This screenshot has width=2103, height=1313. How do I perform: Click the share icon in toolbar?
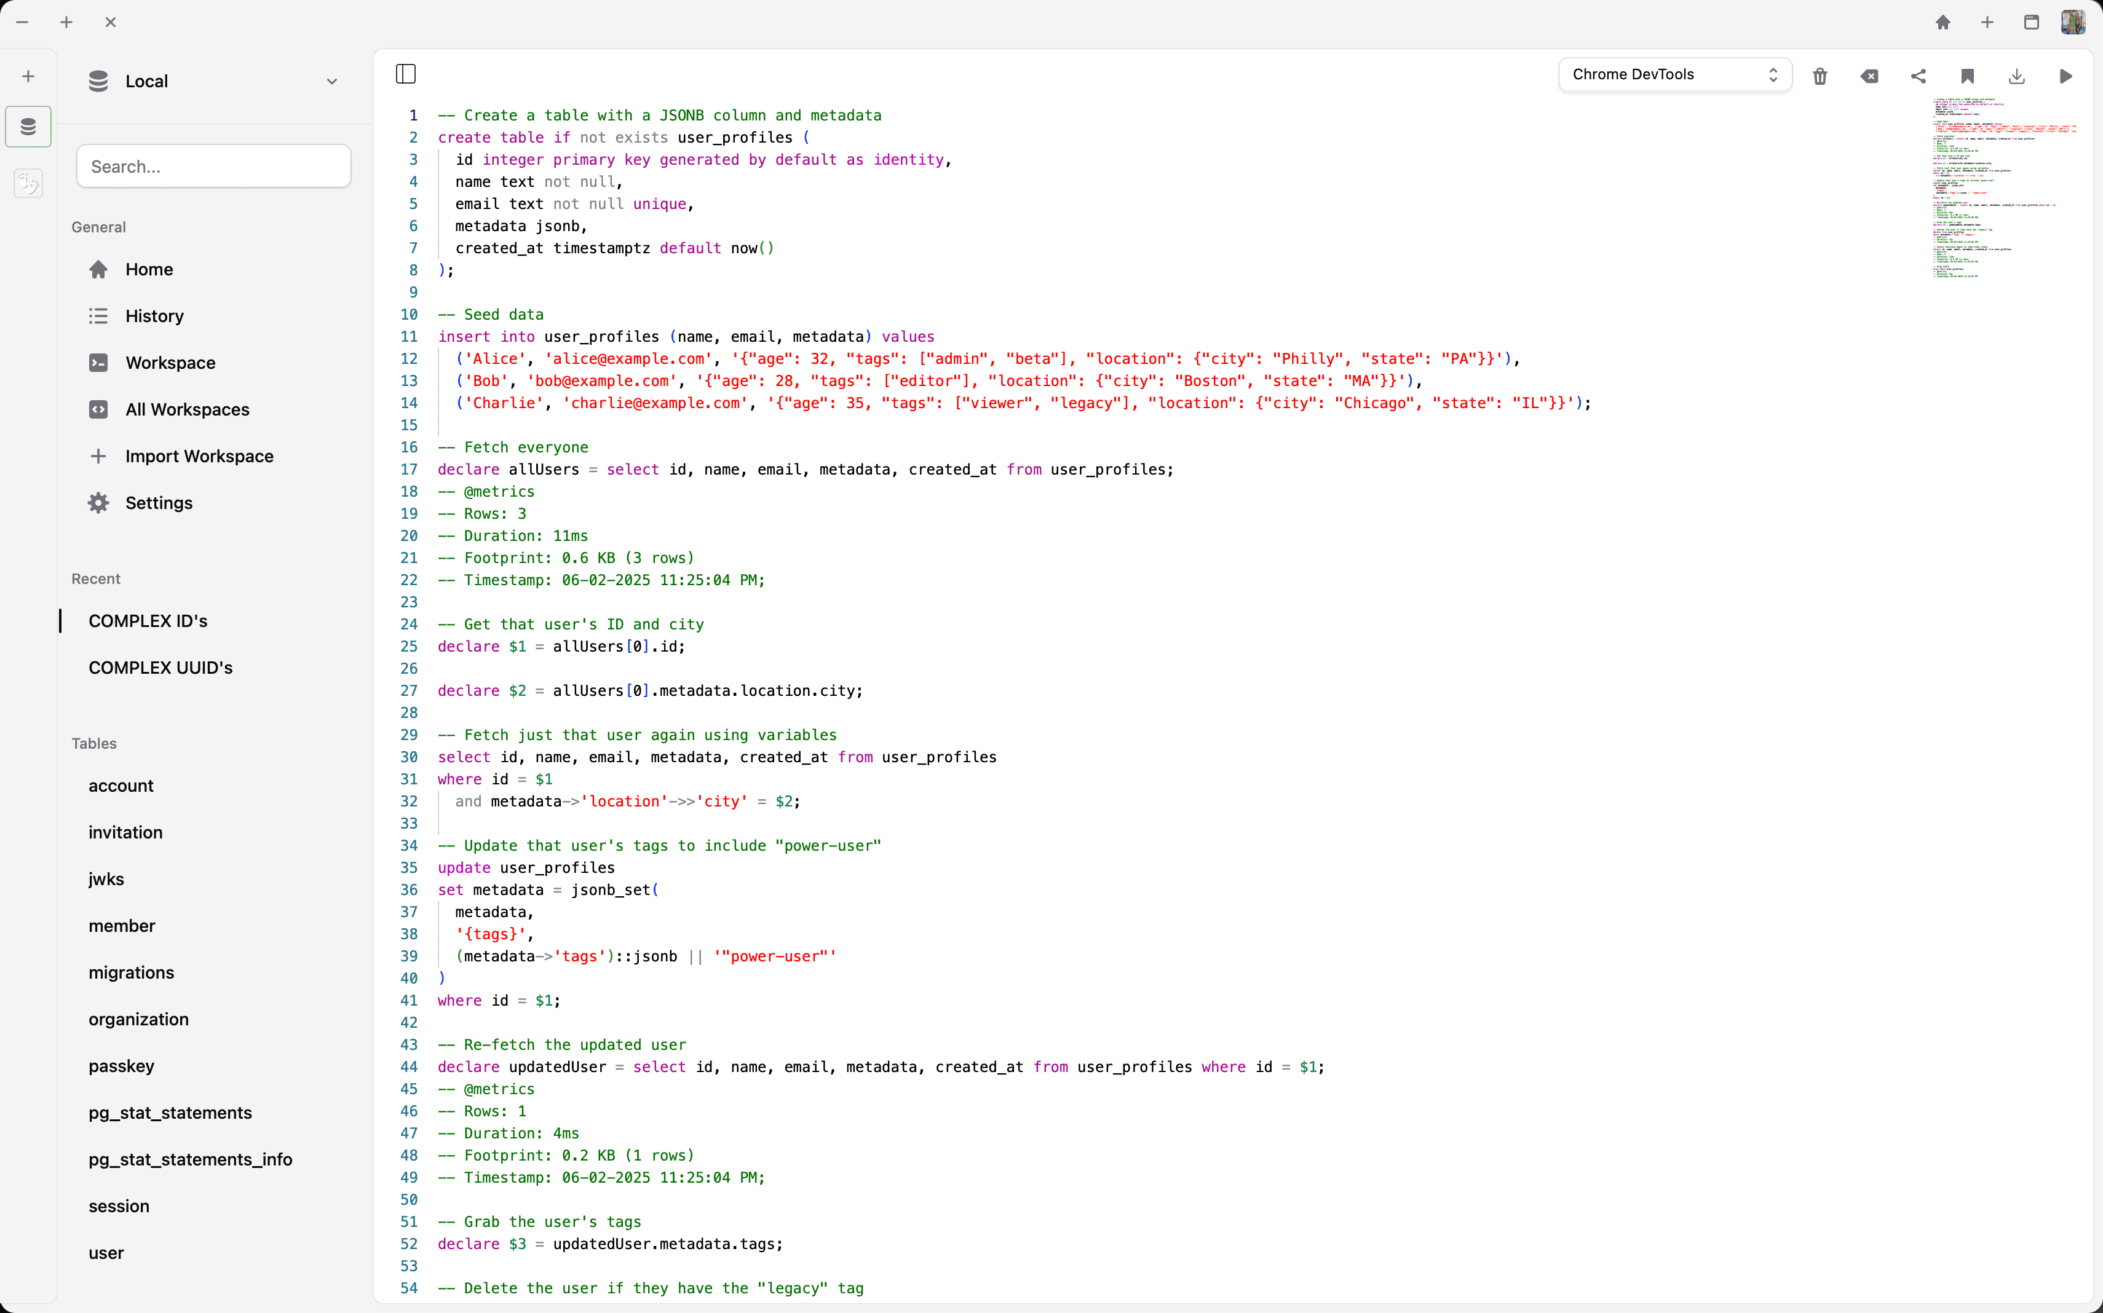1918,76
